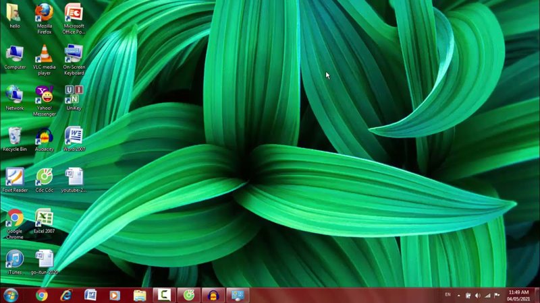
Task: Select the UniKey desktop shortcut
Action: (74, 98)
